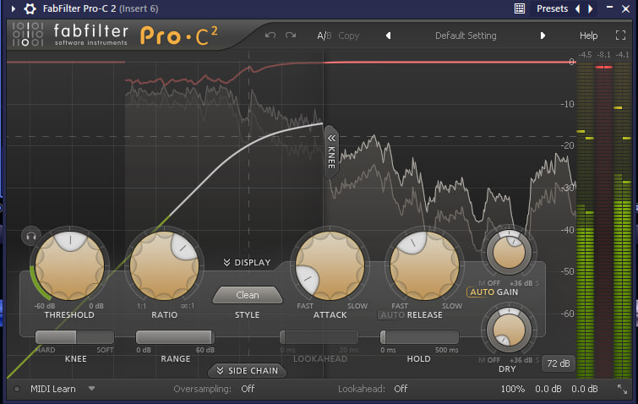Click the Redo arrow
638x404 pixels.
pyautogui.click(x=291, y=35)
